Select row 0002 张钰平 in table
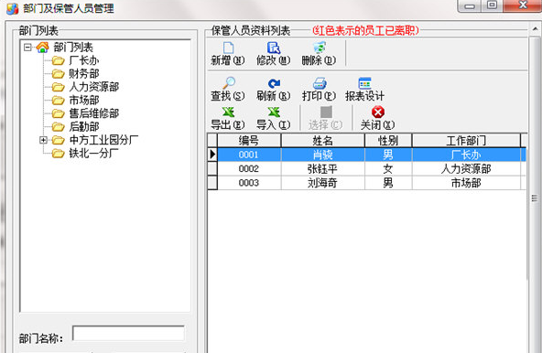This screenshot has height=353, width=542. point(367,169)
